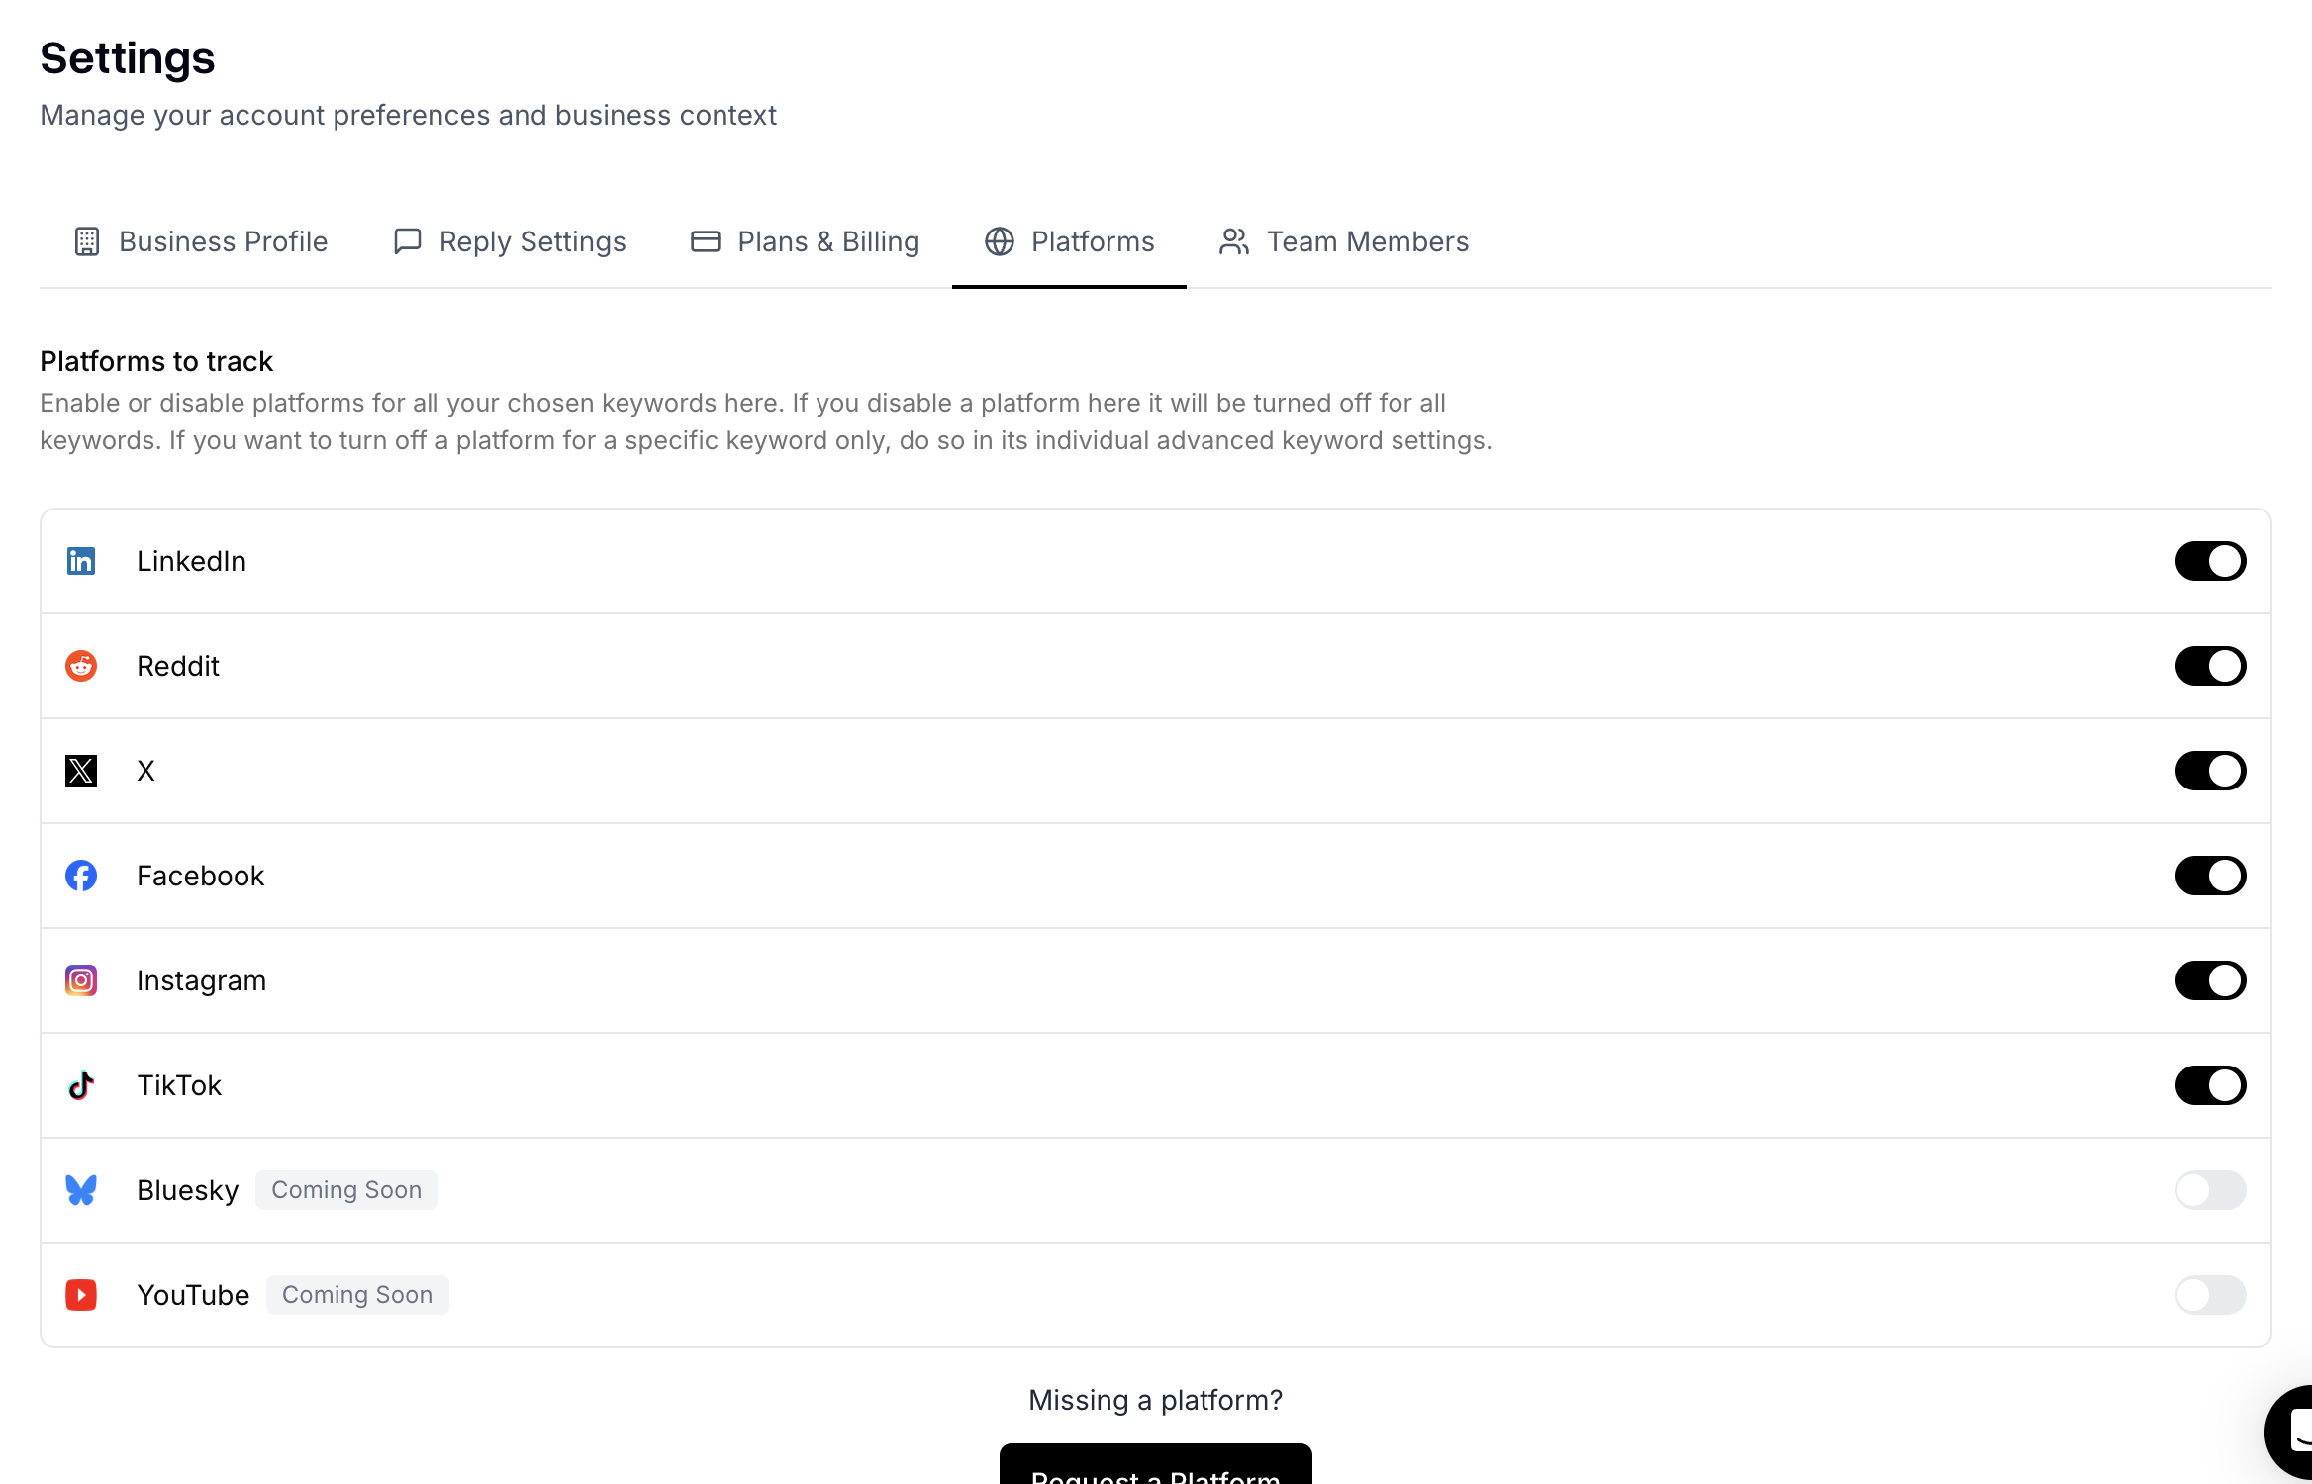2312x1484 pixels.
Task: Open the Team Members tab
Action: tap(1344, 241)
